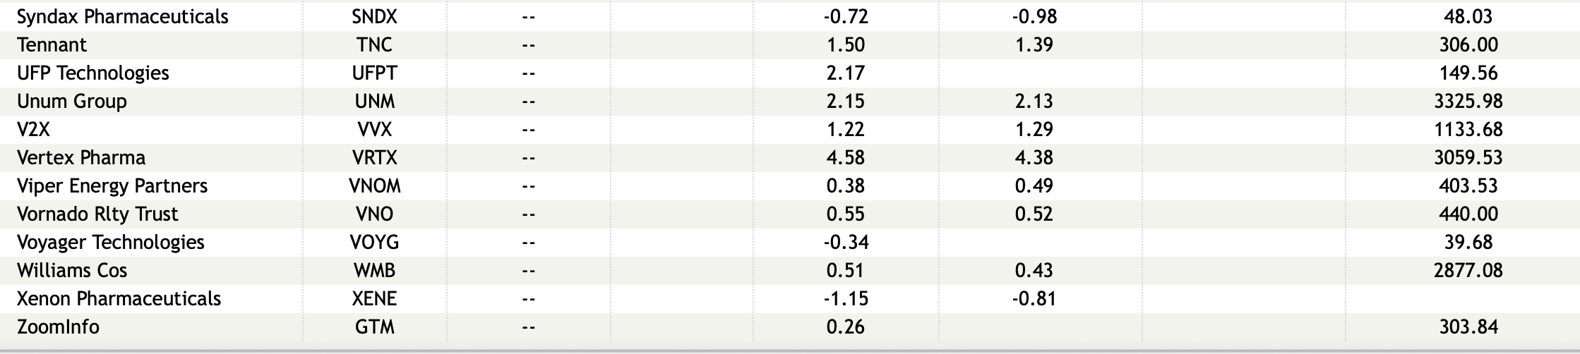
Task: Select the VNOM ticker symbol
Action: [x=374, y=185]
